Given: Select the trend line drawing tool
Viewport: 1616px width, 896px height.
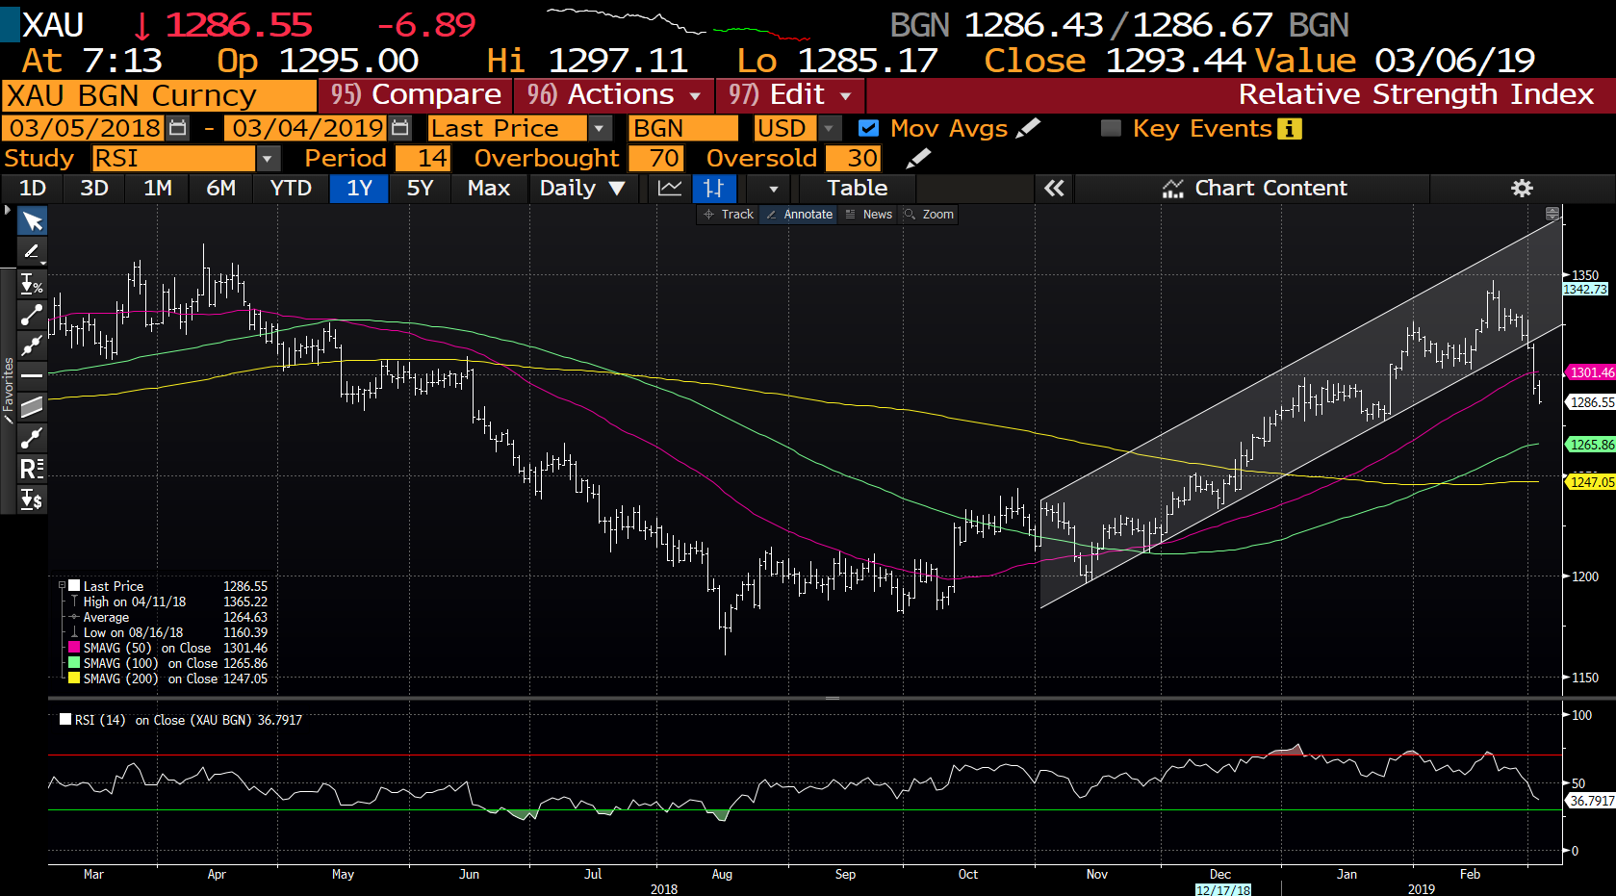Looking at the screenshot, I should tap(32, 314).
